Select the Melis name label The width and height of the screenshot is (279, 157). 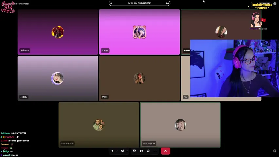[x=105, y=97]
